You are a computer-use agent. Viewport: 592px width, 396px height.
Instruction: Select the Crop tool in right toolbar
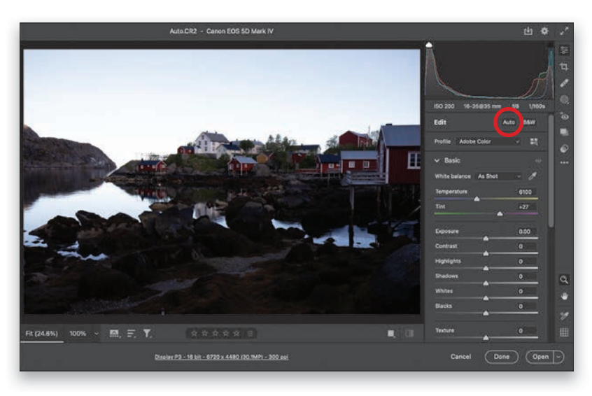pos(564,66)
